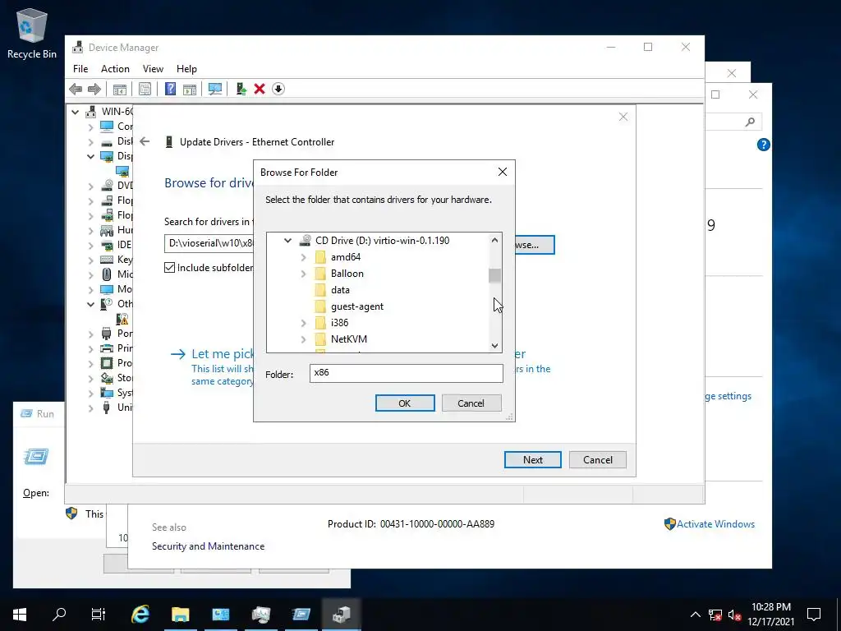Select the DVD drive icon in device tree
This screenshot has height=631, width=841.
(107, 186)
